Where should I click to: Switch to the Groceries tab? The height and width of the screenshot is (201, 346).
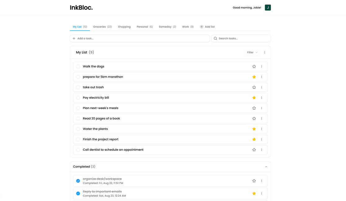(x=102, y=27)
